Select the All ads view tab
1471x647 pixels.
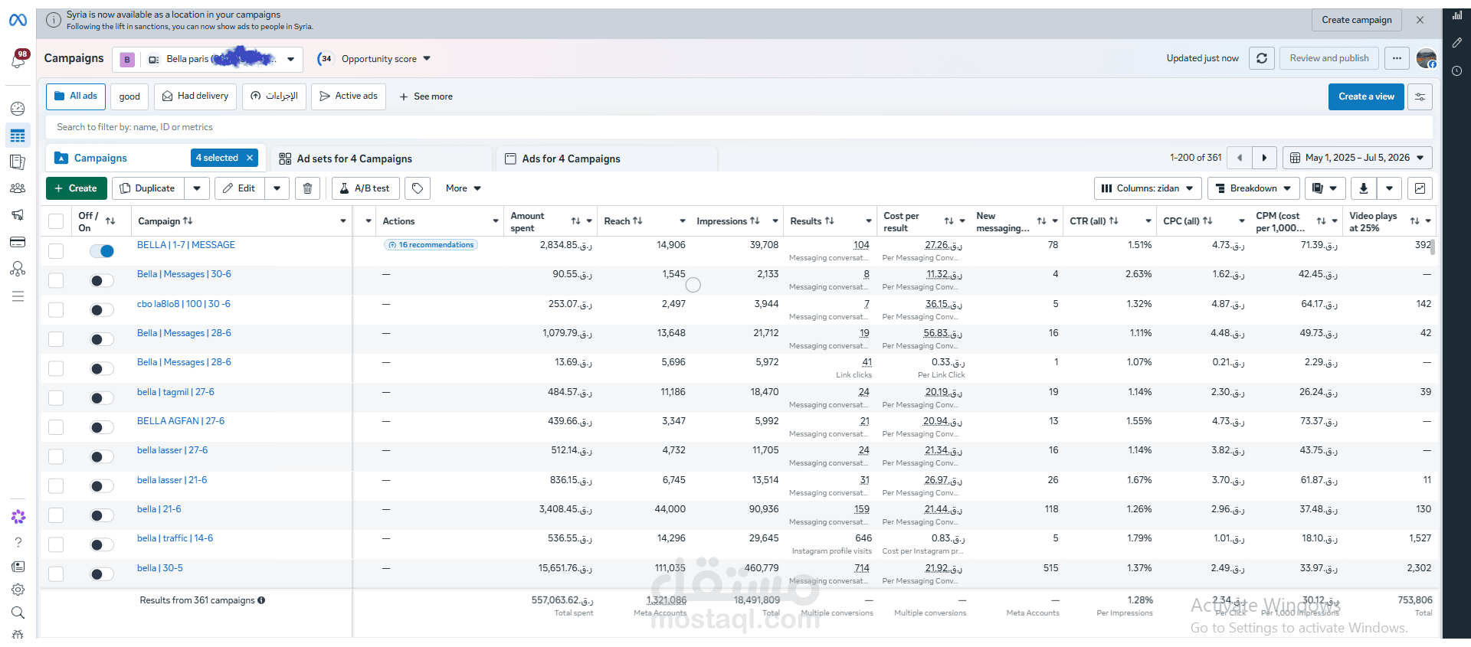coord(76,96)
